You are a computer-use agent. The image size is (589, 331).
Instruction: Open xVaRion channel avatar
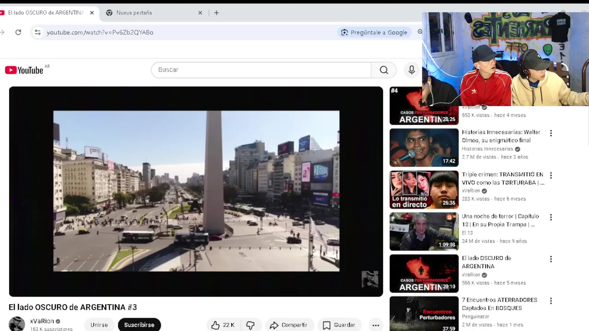click(17, 324)
